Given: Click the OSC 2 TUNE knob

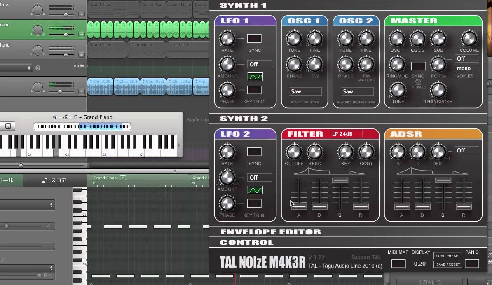Looking at the screenshot, I should click(x=345, y=39).
